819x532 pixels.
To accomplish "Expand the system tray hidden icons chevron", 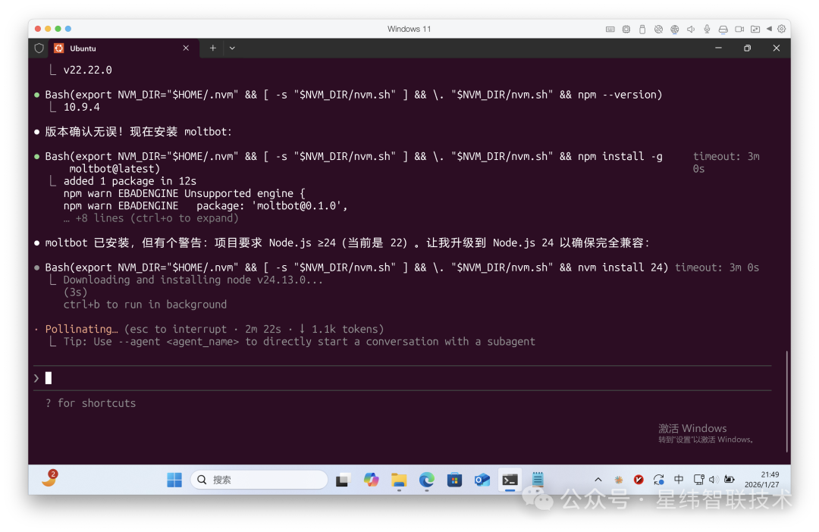I will tap(598, 480).
